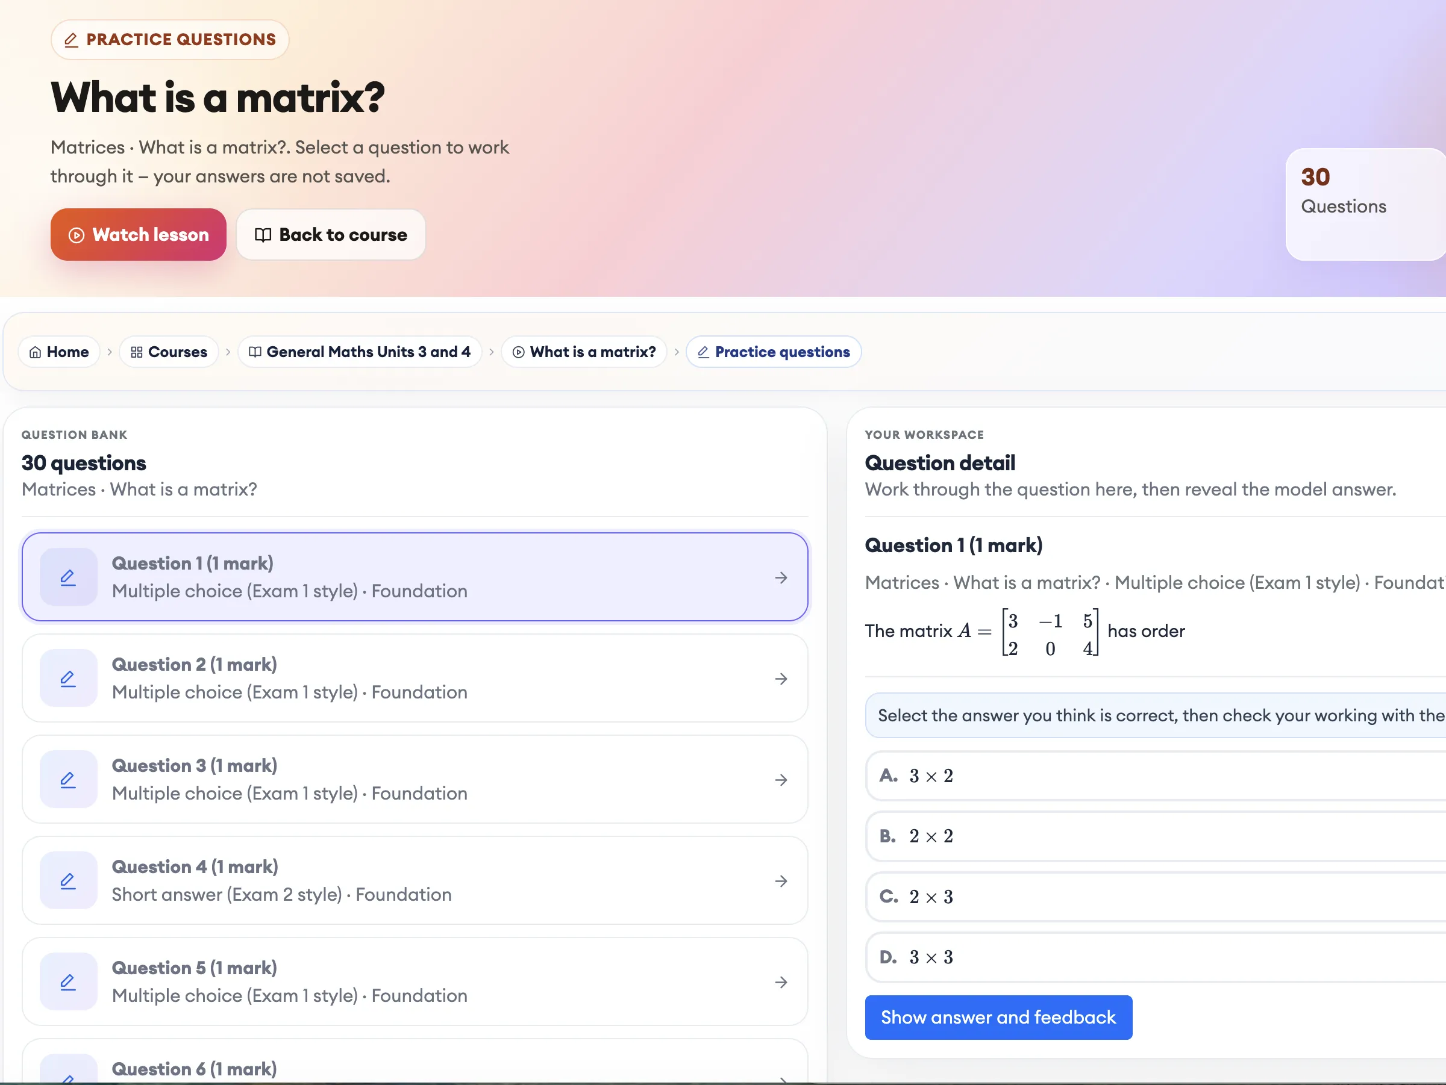Select answer option C, 2 × 3
Screen dimensions: 1446x1085
1155,897
